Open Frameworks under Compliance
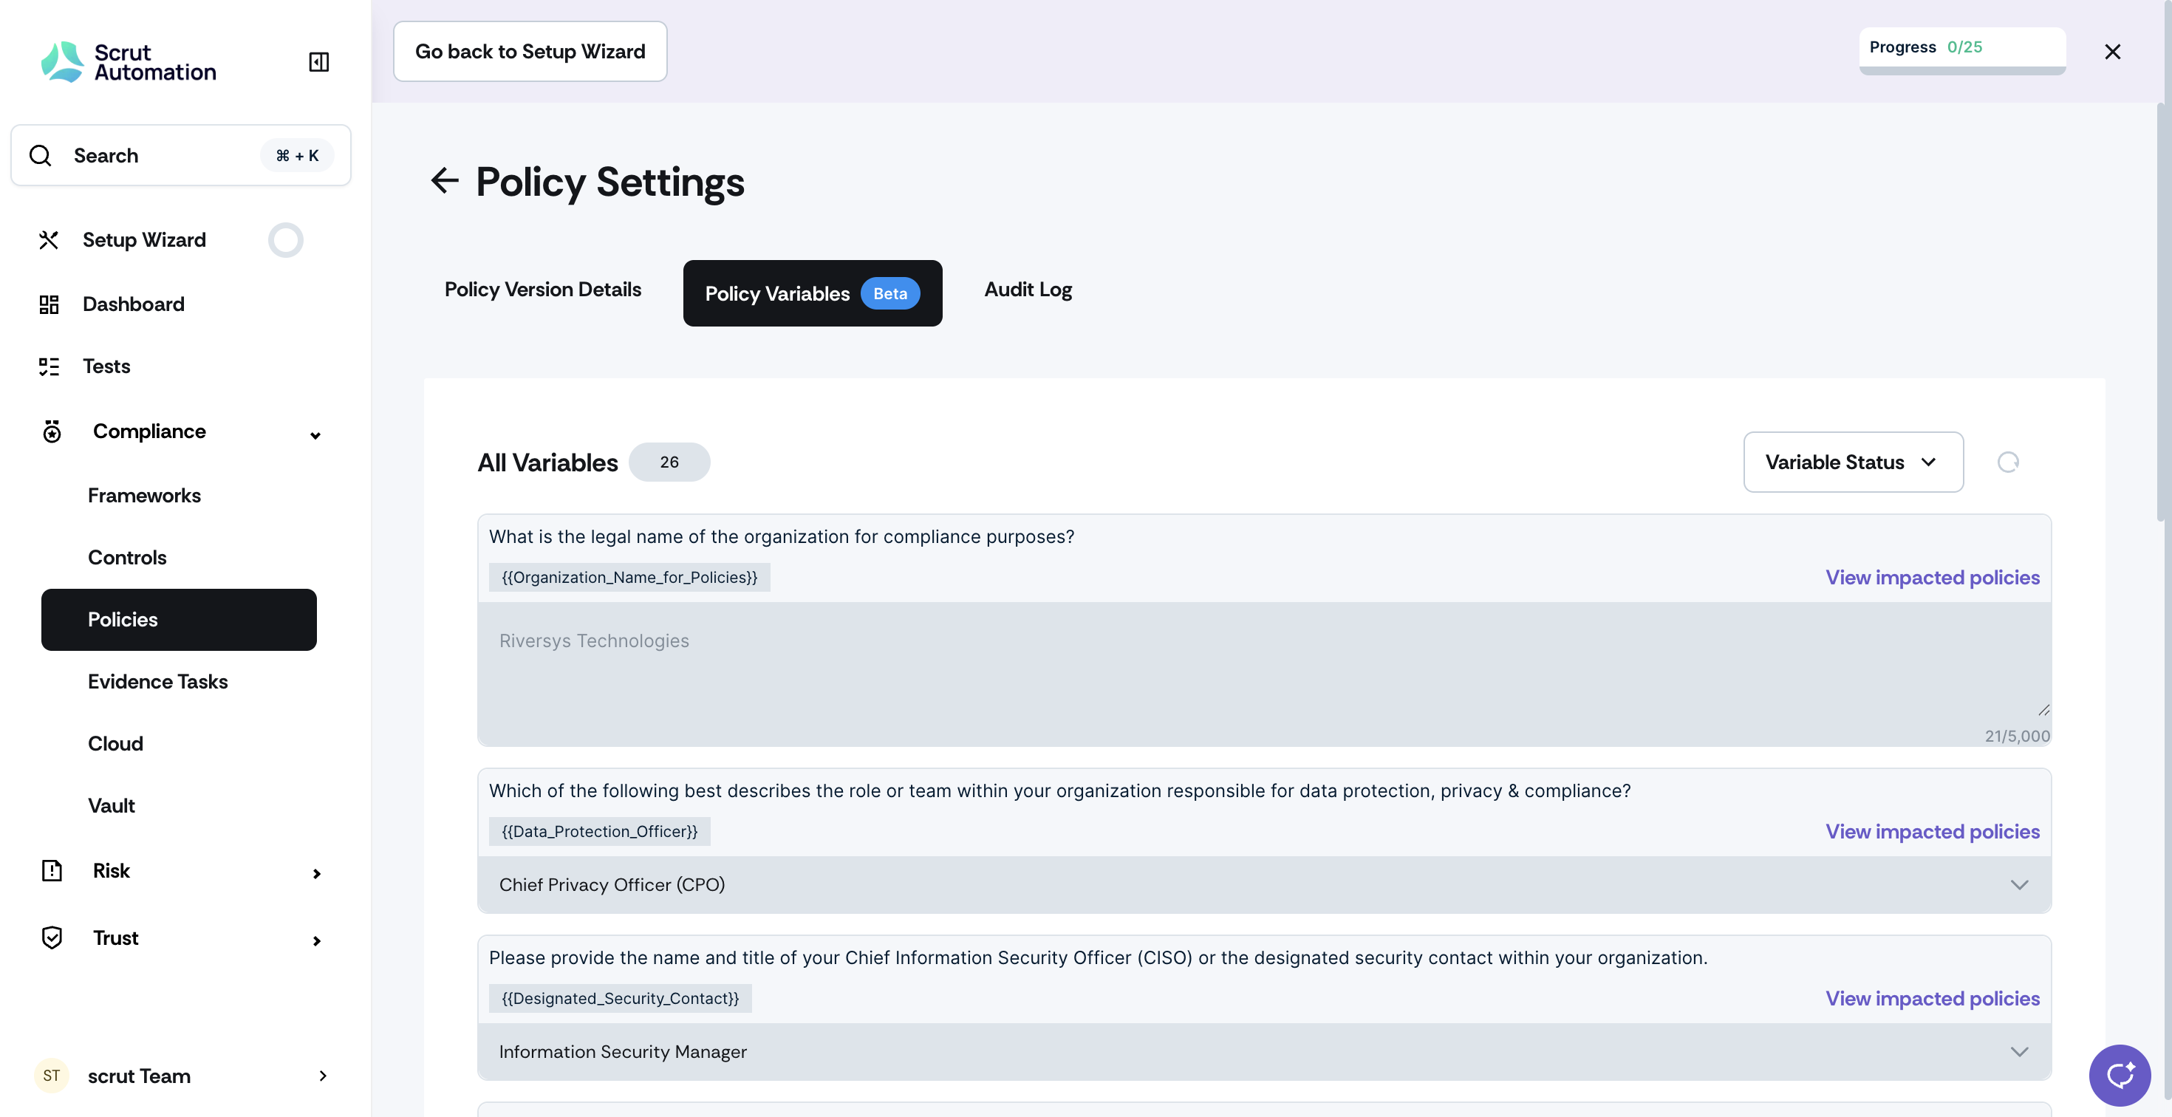This screenshot has width=2172, height=1117. coord(144,496)
